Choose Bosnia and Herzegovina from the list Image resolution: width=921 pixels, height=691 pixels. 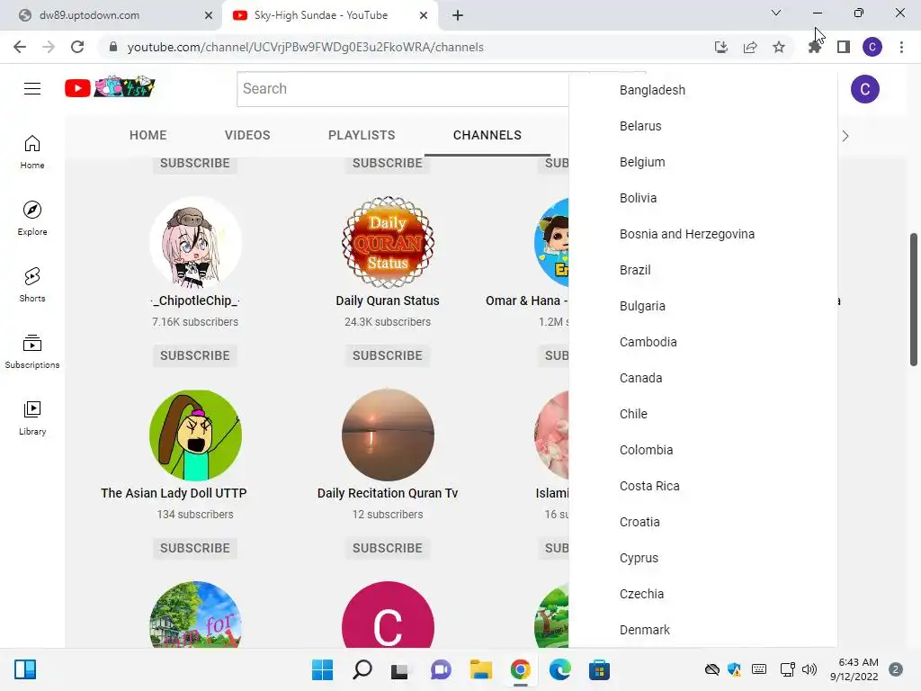pos(703,234)
